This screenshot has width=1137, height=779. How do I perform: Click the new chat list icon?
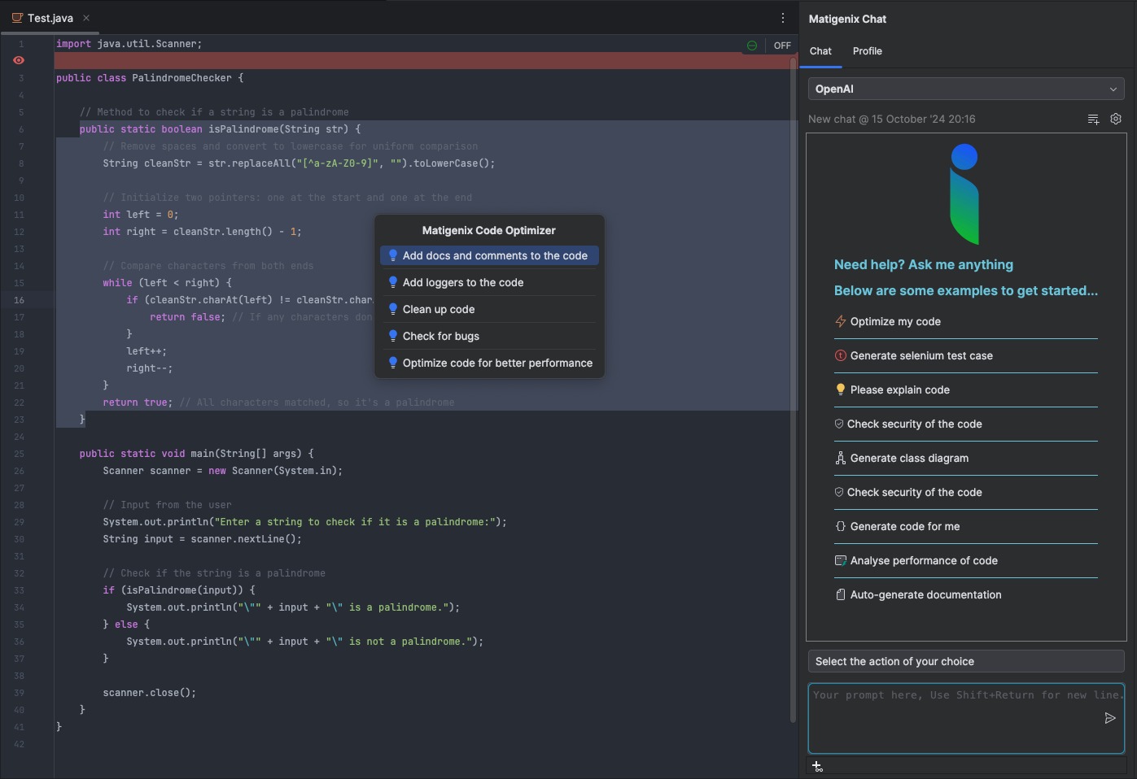[1093, 119]
